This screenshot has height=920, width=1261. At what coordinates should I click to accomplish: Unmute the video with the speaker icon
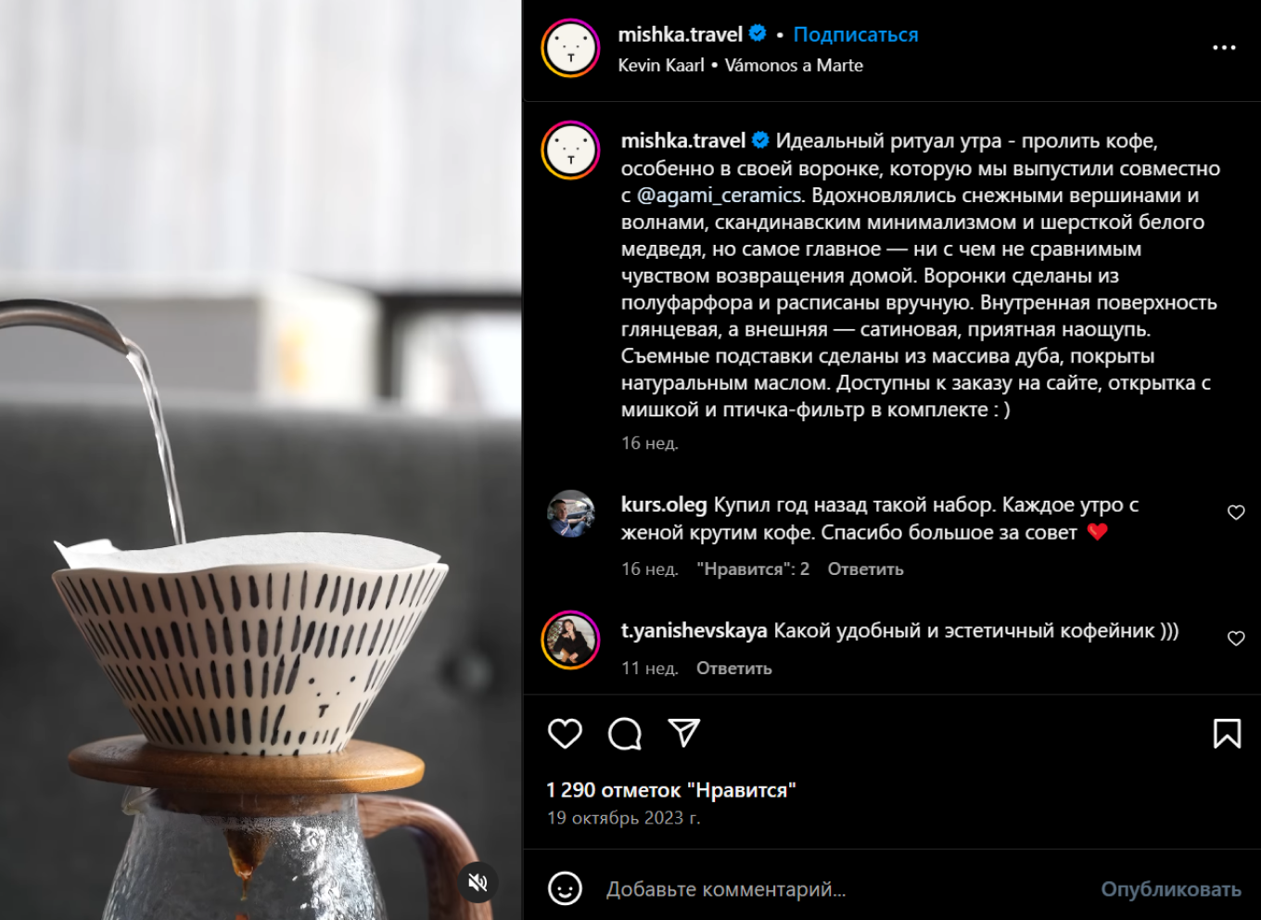(x=478, y=882)
